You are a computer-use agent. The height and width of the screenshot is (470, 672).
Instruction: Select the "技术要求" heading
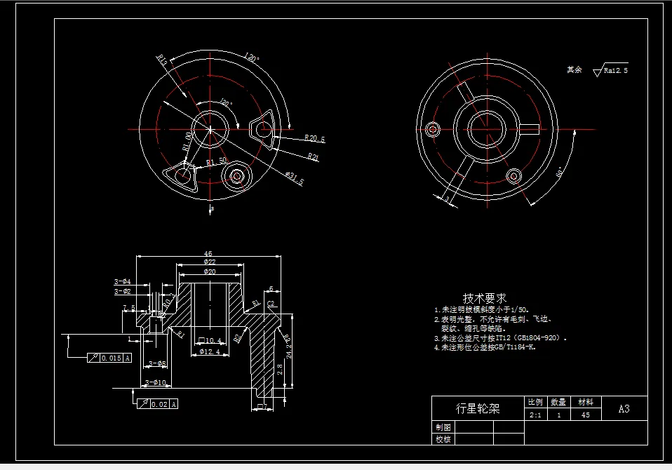tap(484, 298)
